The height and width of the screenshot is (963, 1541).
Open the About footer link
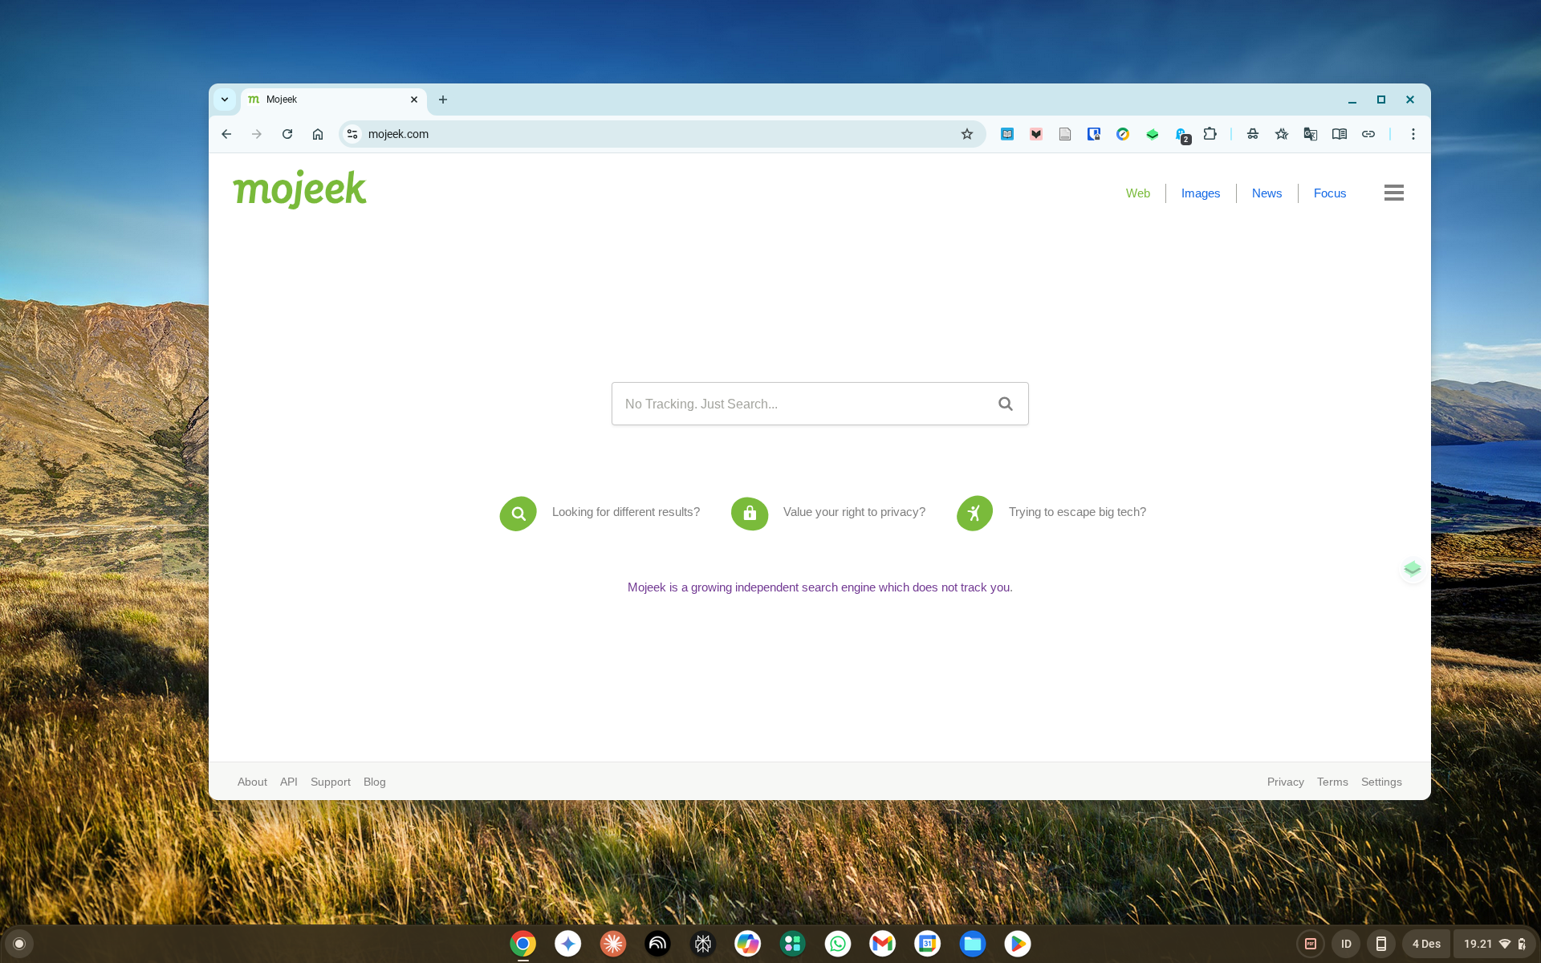point(252,782)
